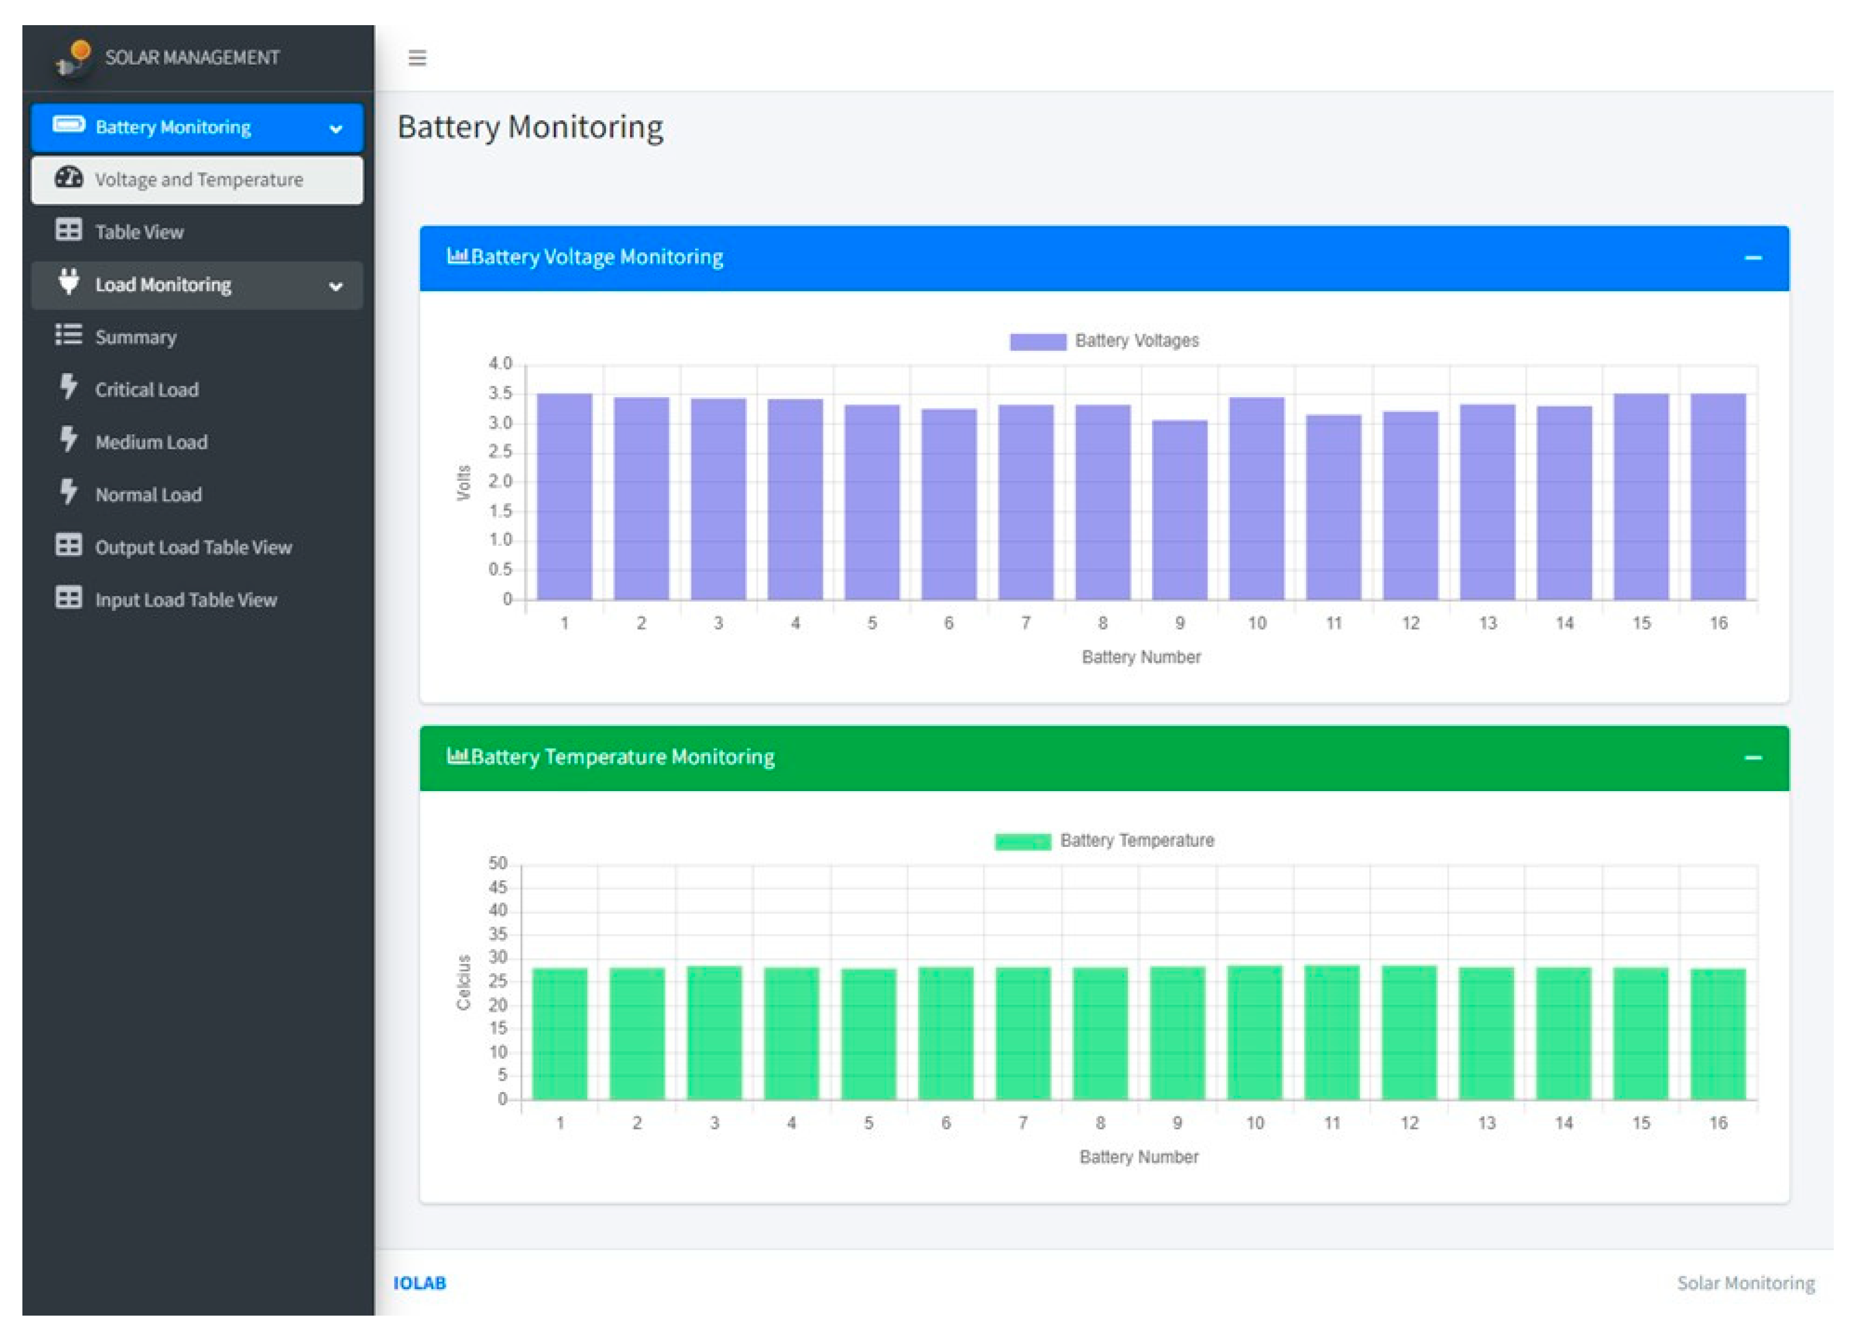Click the battery 1 voltage bar
This screenshot has width=1860, height=1332.
coord(564,496)
